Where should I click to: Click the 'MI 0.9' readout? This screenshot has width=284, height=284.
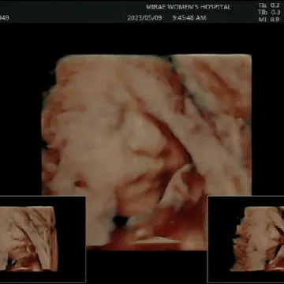click(269, 19)
